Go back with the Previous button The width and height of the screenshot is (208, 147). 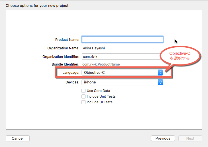click(x=163, y=138)
